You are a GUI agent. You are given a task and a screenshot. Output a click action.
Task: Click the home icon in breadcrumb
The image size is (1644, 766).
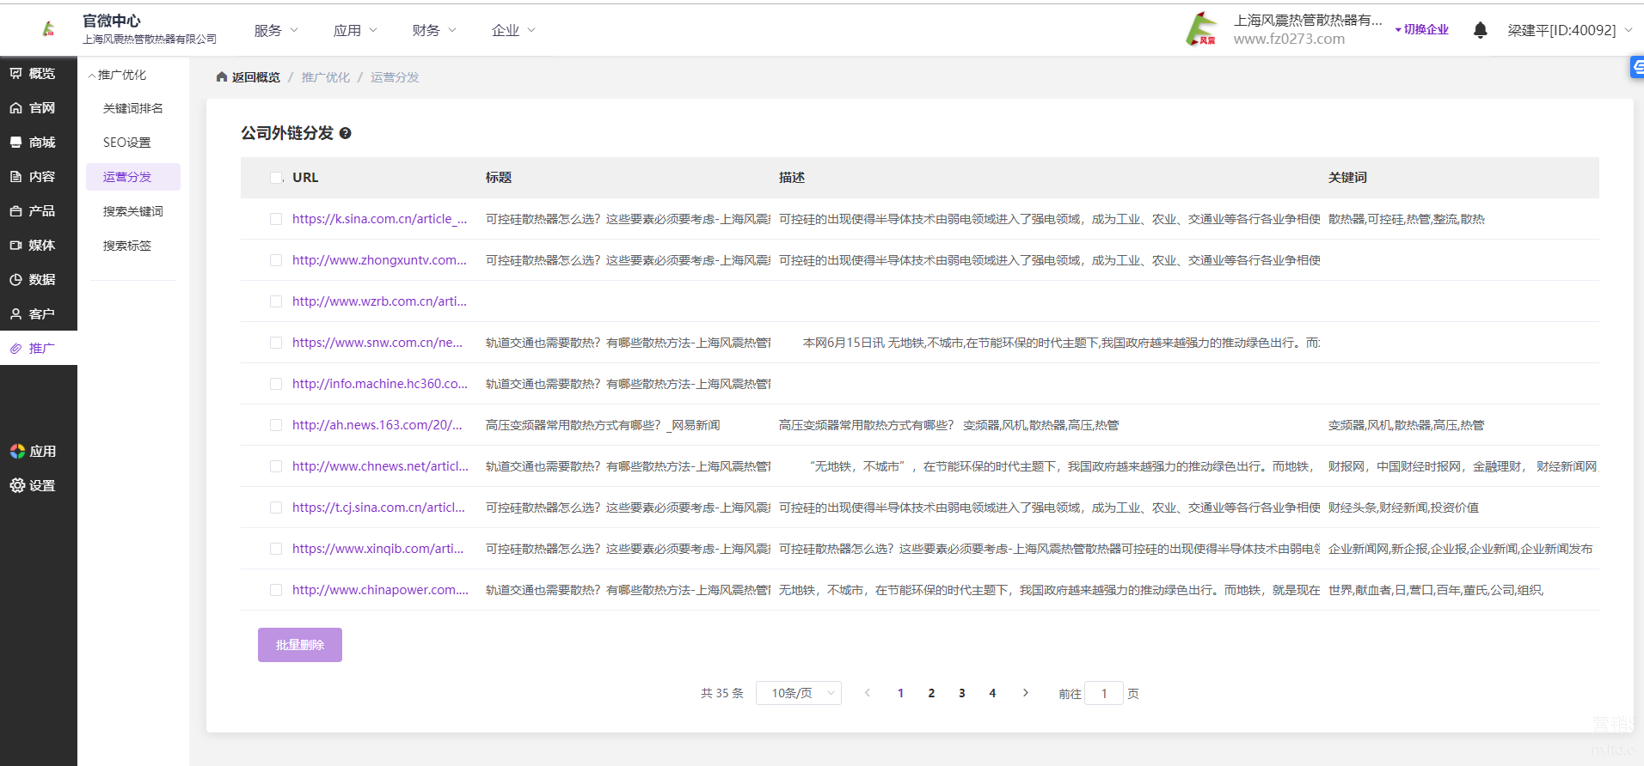[x=222, y=77]
